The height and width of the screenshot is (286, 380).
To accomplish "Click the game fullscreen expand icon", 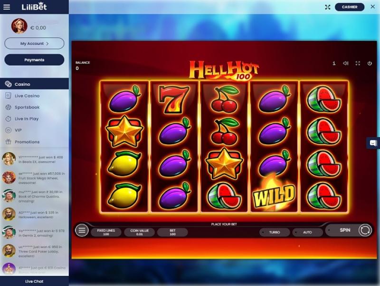I will (358, 63).
